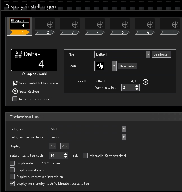Enable Display invertieren option
The image size is (182, 192).
click(x=12, y=170)
